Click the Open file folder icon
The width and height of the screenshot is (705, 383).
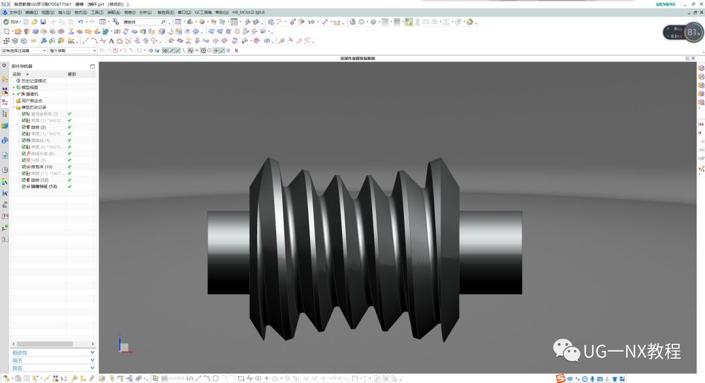[34, 22]
